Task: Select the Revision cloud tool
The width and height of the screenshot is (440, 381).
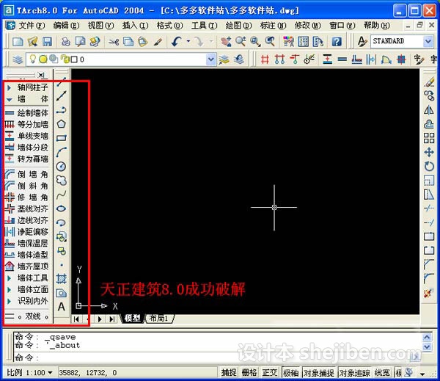Action: [62, 181]
